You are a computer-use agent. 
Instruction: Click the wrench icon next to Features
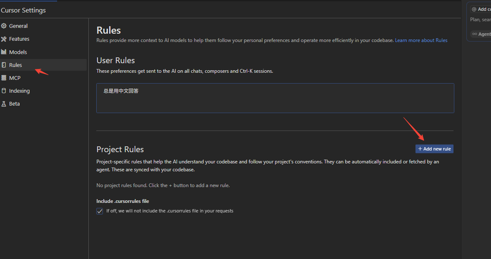(4, 39)
